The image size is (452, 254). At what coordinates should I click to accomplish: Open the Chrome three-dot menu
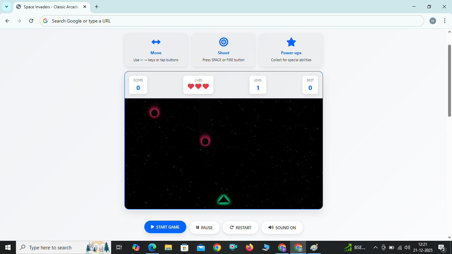[445, 21]
